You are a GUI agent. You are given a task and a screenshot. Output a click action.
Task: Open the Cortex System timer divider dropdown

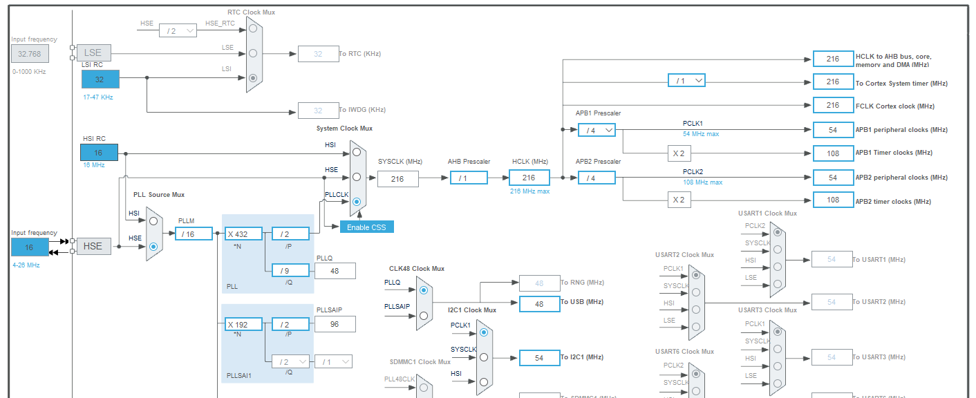click(x=685, y=80)
